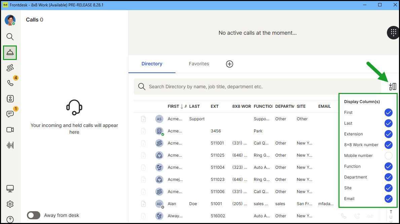This screenshot has width=400, height=224.
Task: Open the meetings video camera icon
Action: pos(10,130)
